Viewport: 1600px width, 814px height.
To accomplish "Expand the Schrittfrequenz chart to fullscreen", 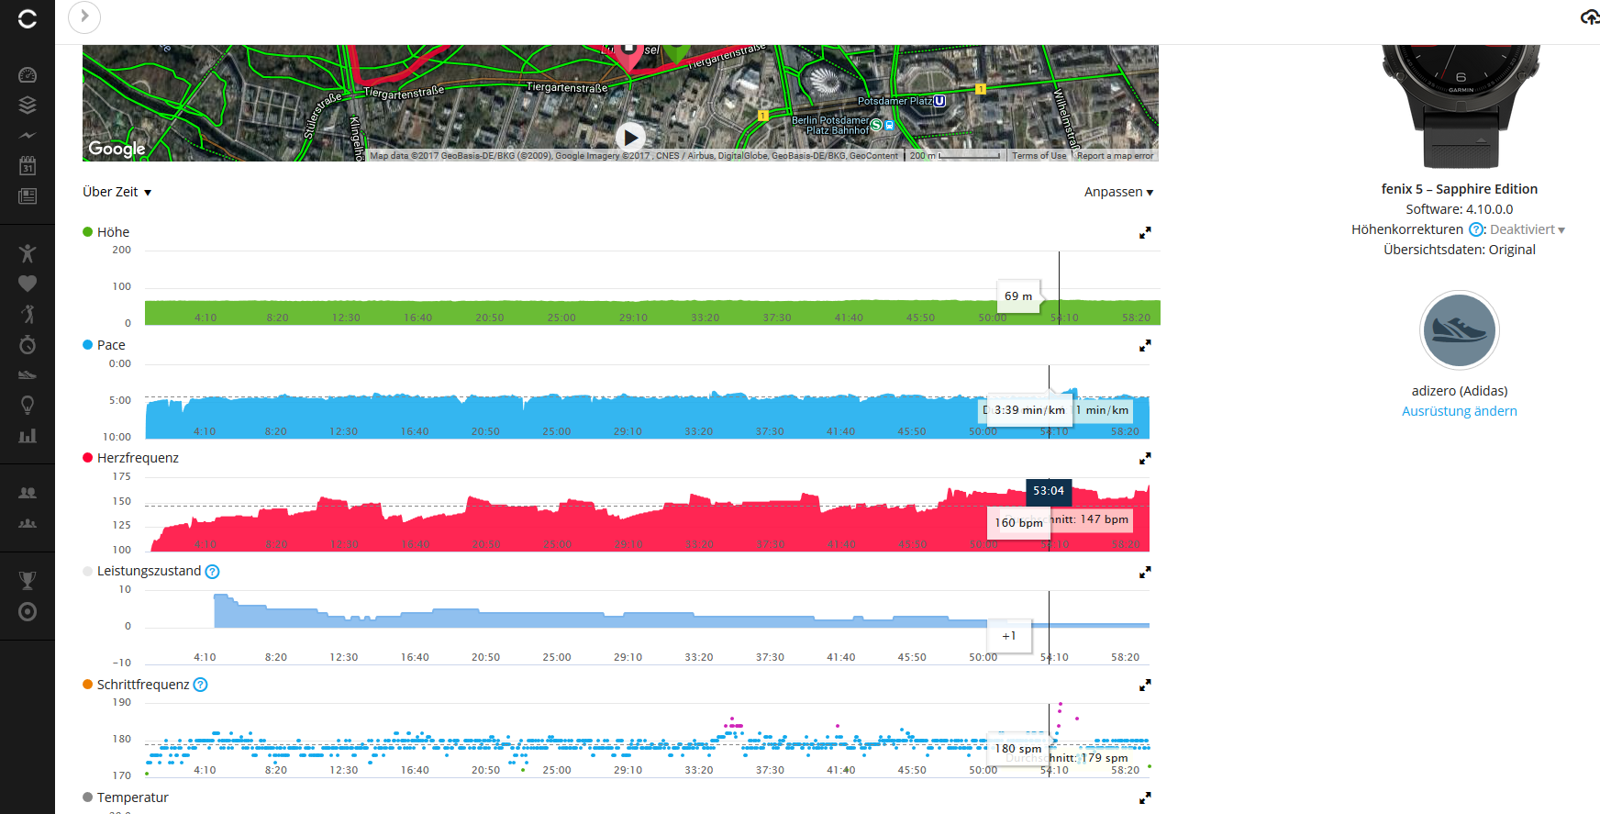I will pos(1145,686).
